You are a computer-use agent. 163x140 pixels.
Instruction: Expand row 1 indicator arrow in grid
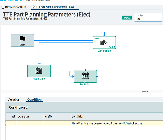6,123
